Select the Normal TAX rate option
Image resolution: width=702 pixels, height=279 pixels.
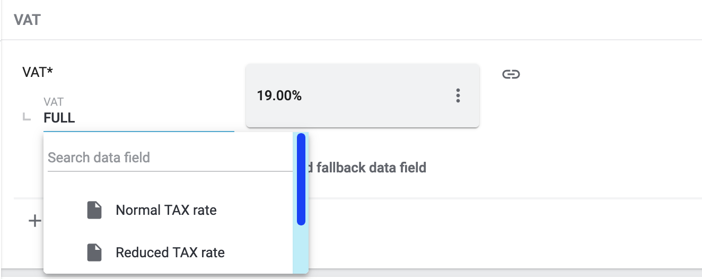166,210
